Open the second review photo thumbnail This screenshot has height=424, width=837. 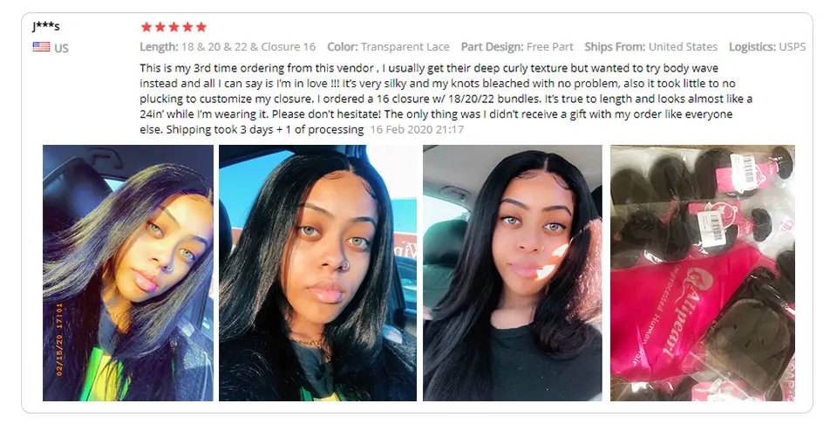(317, 273)
